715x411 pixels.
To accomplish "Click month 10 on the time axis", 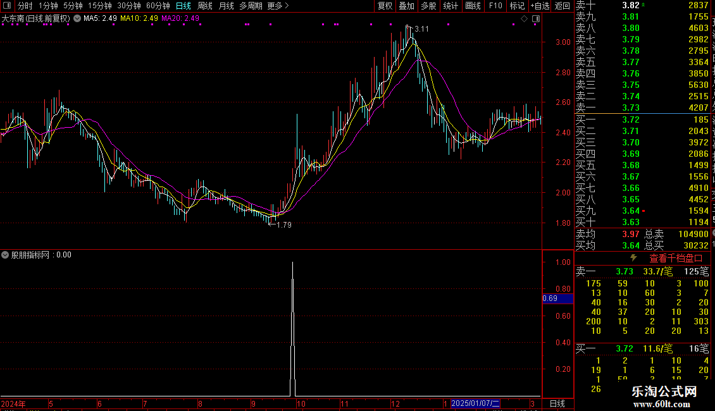I will click(301, 404).
